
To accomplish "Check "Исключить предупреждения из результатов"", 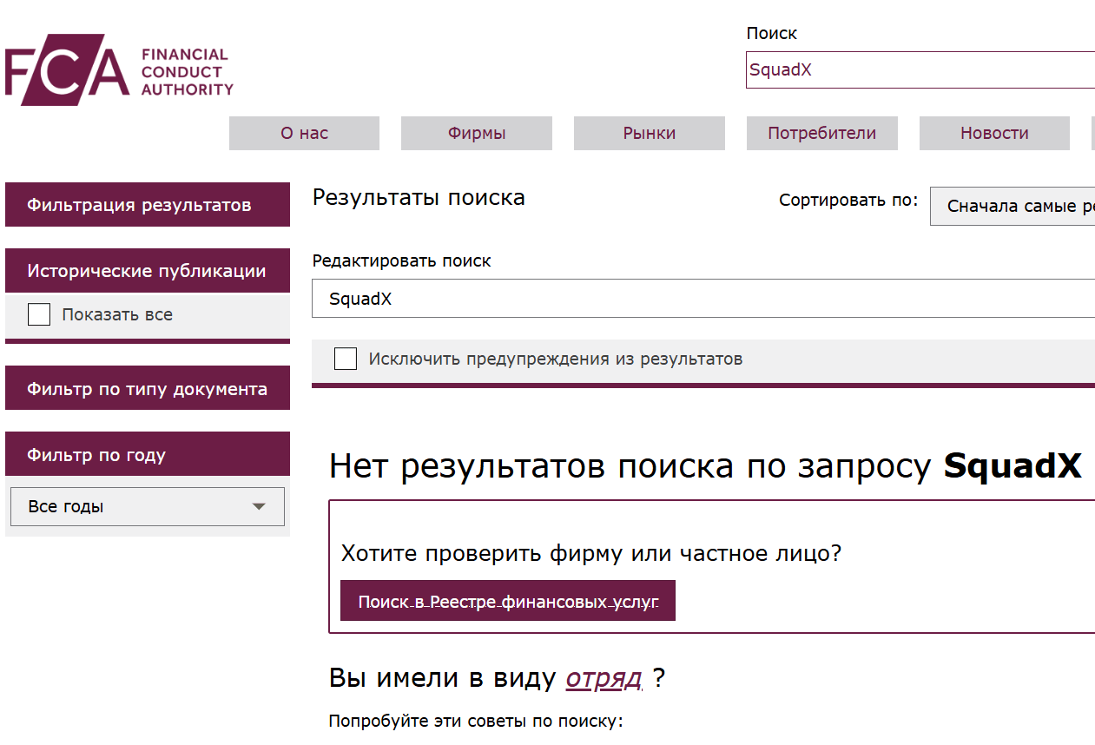I will [346, 358].
